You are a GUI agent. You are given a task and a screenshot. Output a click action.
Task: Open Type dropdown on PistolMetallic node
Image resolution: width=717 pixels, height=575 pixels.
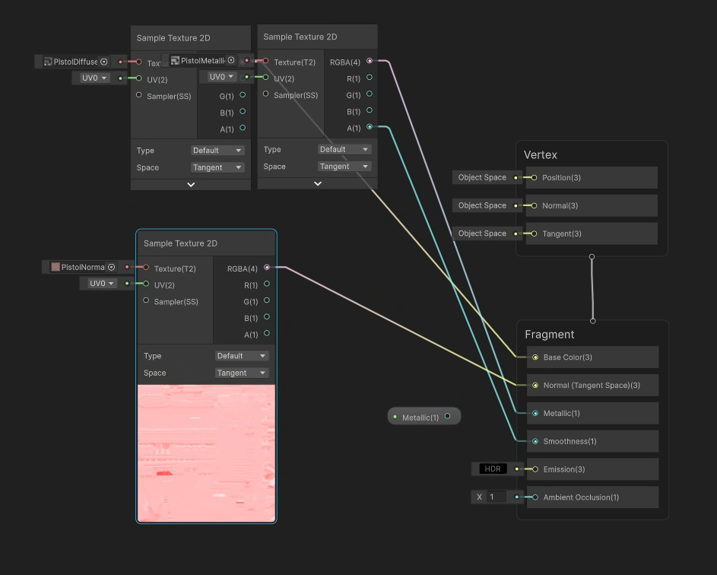tap(344, 149)
